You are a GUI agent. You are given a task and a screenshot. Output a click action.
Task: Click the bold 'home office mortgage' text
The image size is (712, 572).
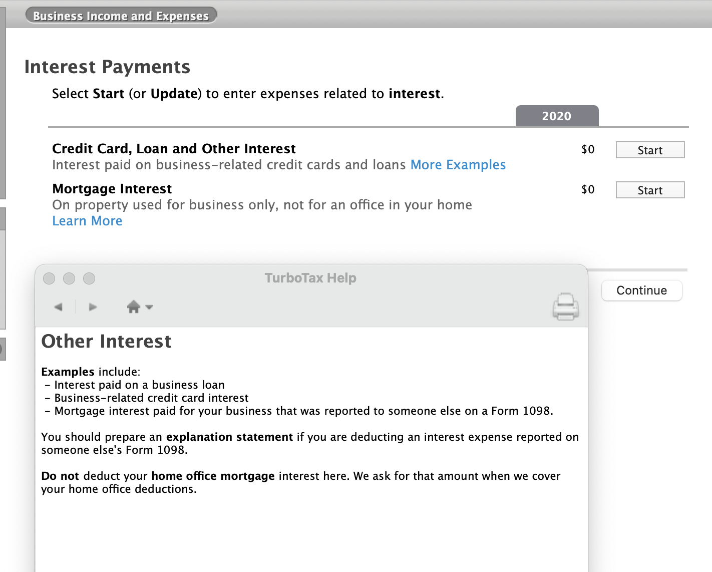tap(213, 476)
